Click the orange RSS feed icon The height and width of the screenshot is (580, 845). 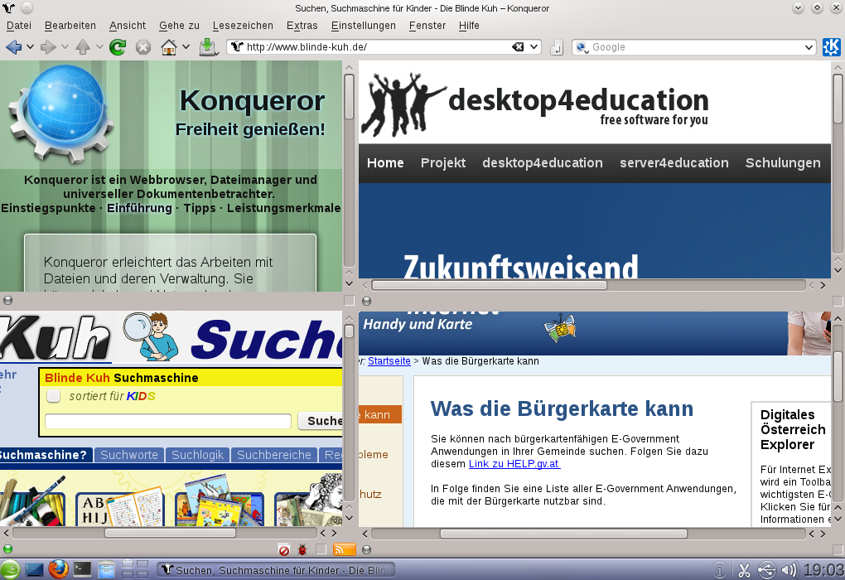pyautogui.click(x=345, y=549)
